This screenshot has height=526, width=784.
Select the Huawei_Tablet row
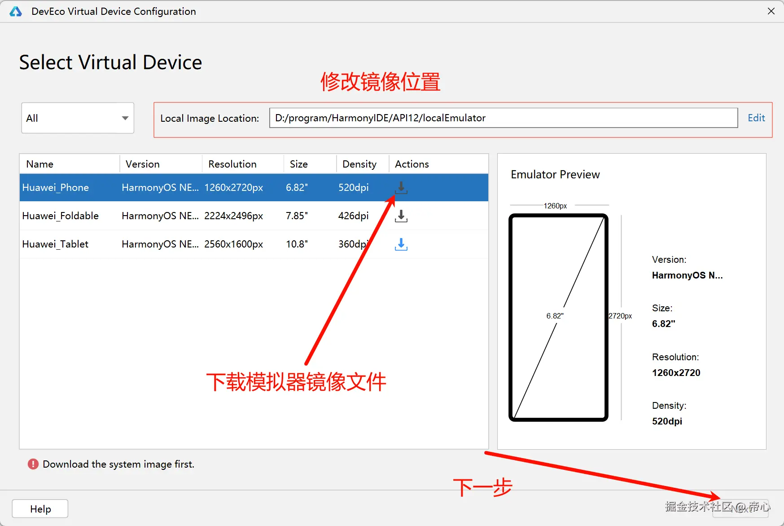pos(254,244)
